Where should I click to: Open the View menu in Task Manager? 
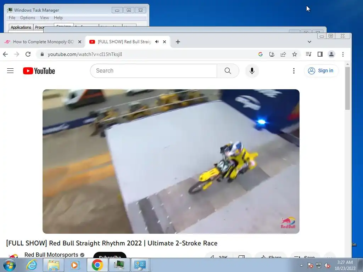44,18
